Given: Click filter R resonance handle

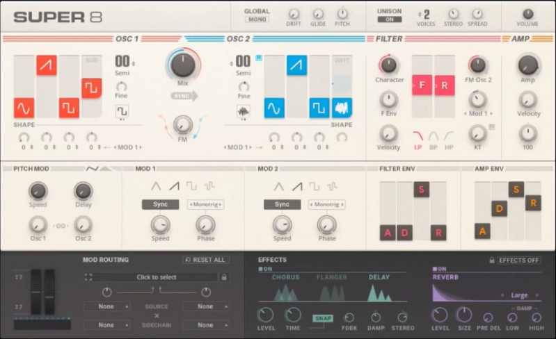Looking at the screenshot, I should (445, 85).
